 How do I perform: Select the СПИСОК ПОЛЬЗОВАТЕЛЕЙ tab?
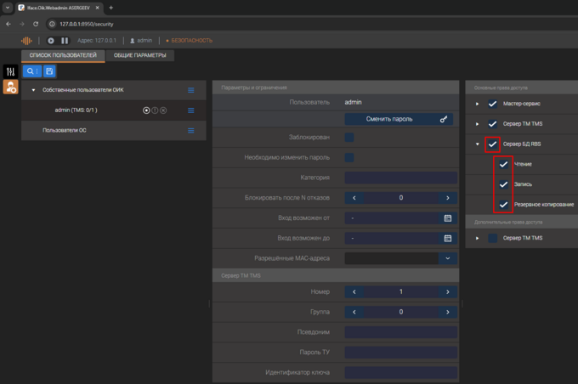64,55
